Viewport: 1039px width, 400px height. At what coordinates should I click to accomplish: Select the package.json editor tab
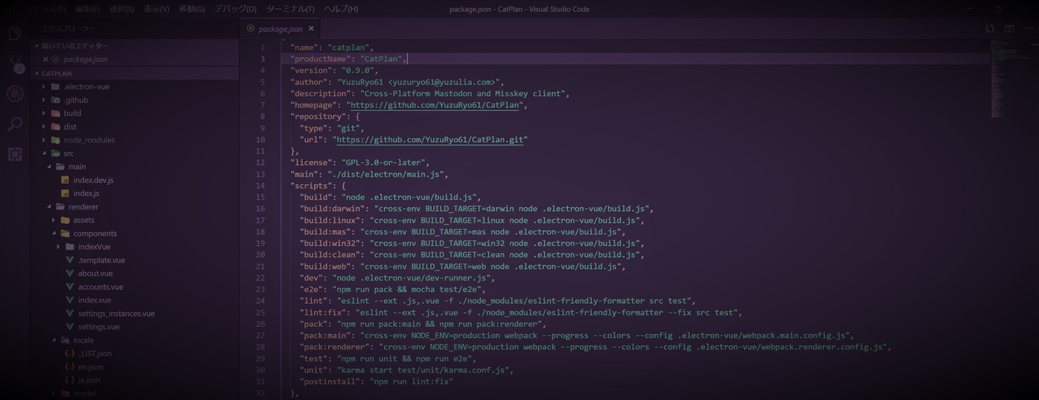pos(281,29)
